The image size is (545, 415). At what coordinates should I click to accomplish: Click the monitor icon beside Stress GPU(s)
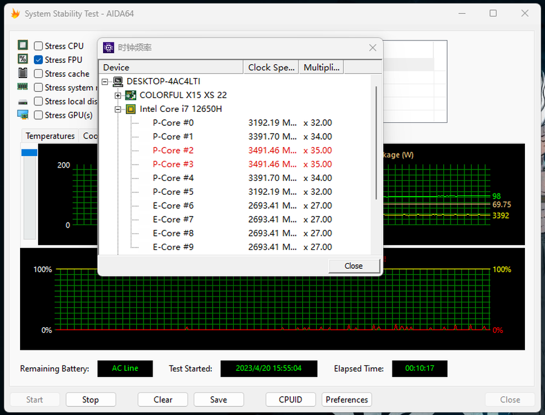point(23,115)
